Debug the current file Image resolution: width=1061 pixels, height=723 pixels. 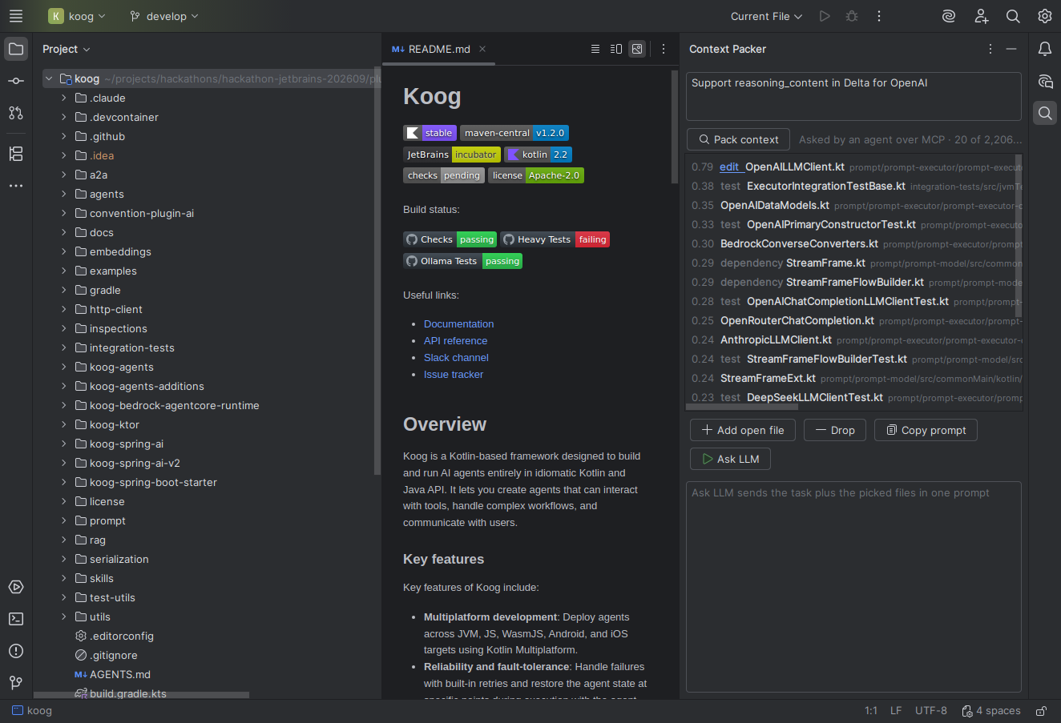click(852, 16)
